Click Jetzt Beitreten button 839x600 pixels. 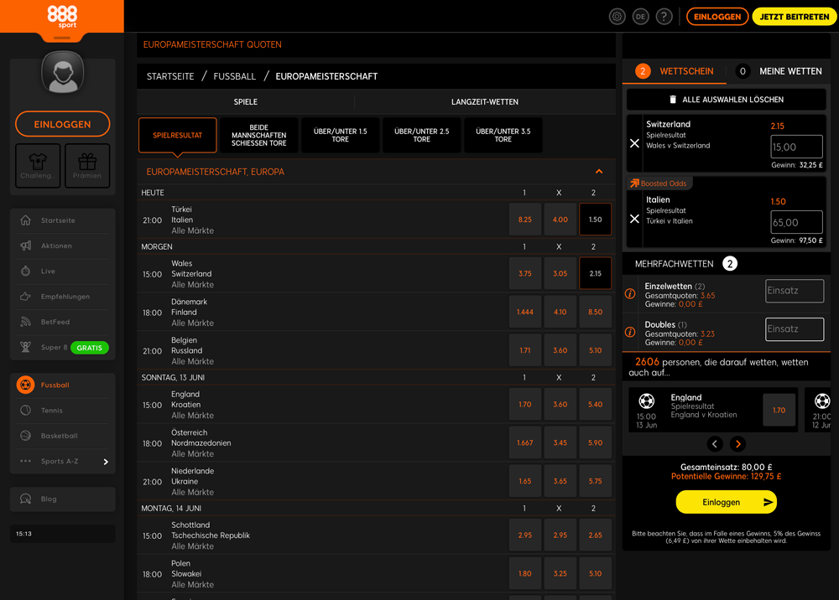pos(795,17)
